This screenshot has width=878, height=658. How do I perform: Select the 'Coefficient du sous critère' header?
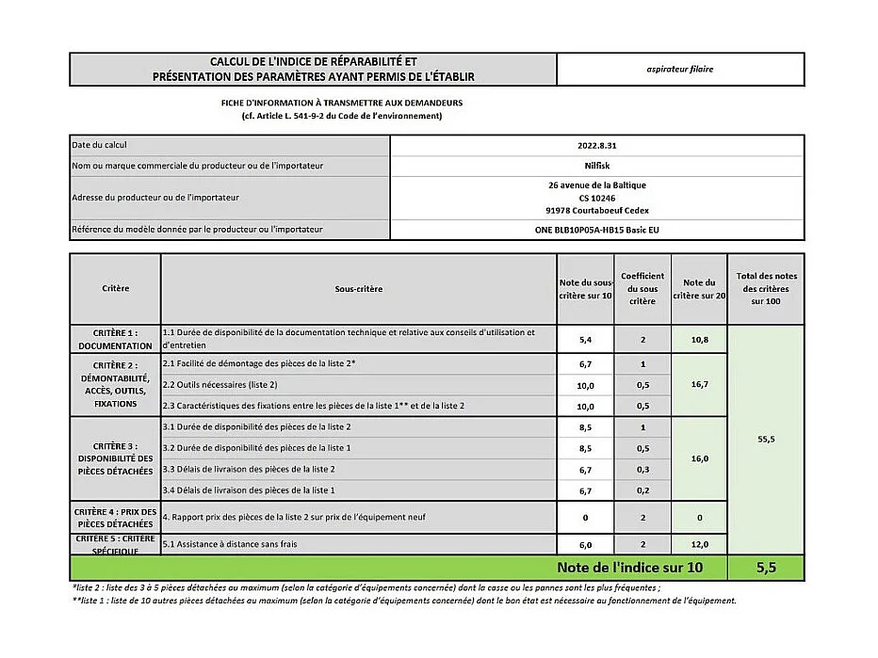click(x=642, y=289)
